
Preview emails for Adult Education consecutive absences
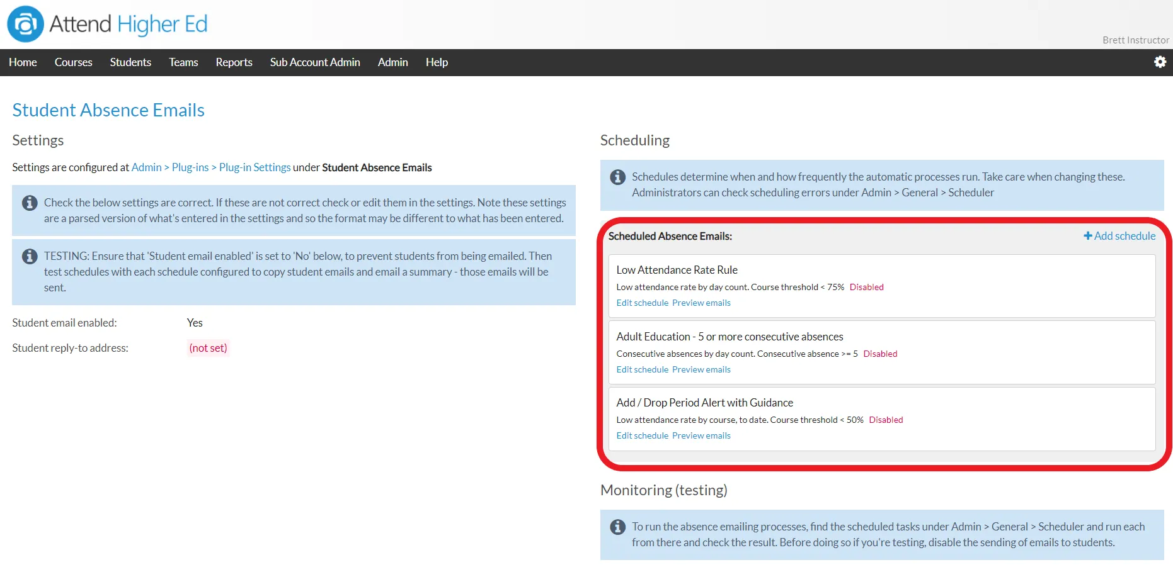[701, 369]
